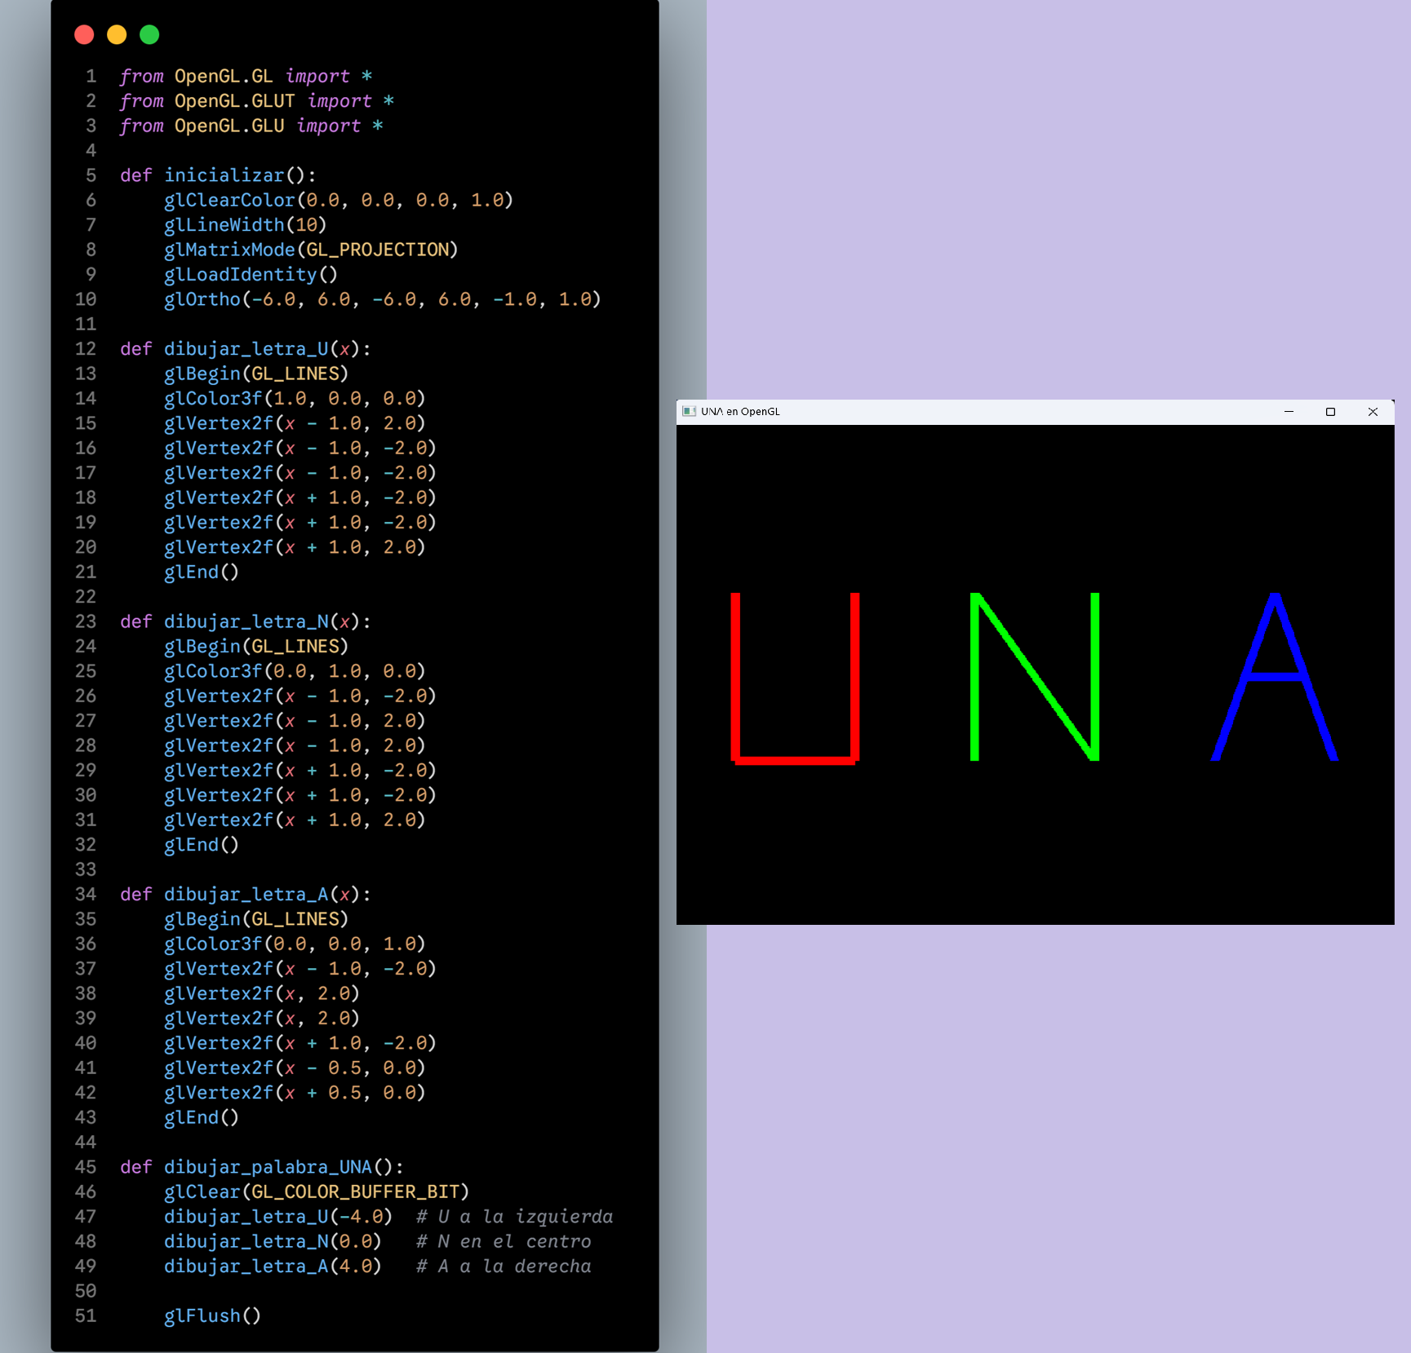Click line number 12 in the gutter

click(86, 349)
